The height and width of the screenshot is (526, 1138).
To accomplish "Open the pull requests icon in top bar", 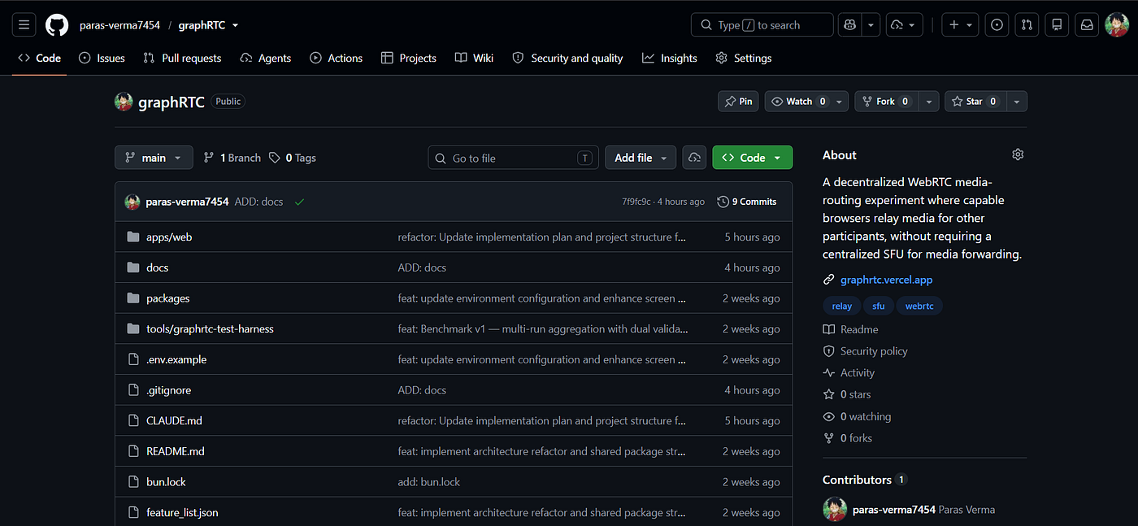I will (1027, 25).
